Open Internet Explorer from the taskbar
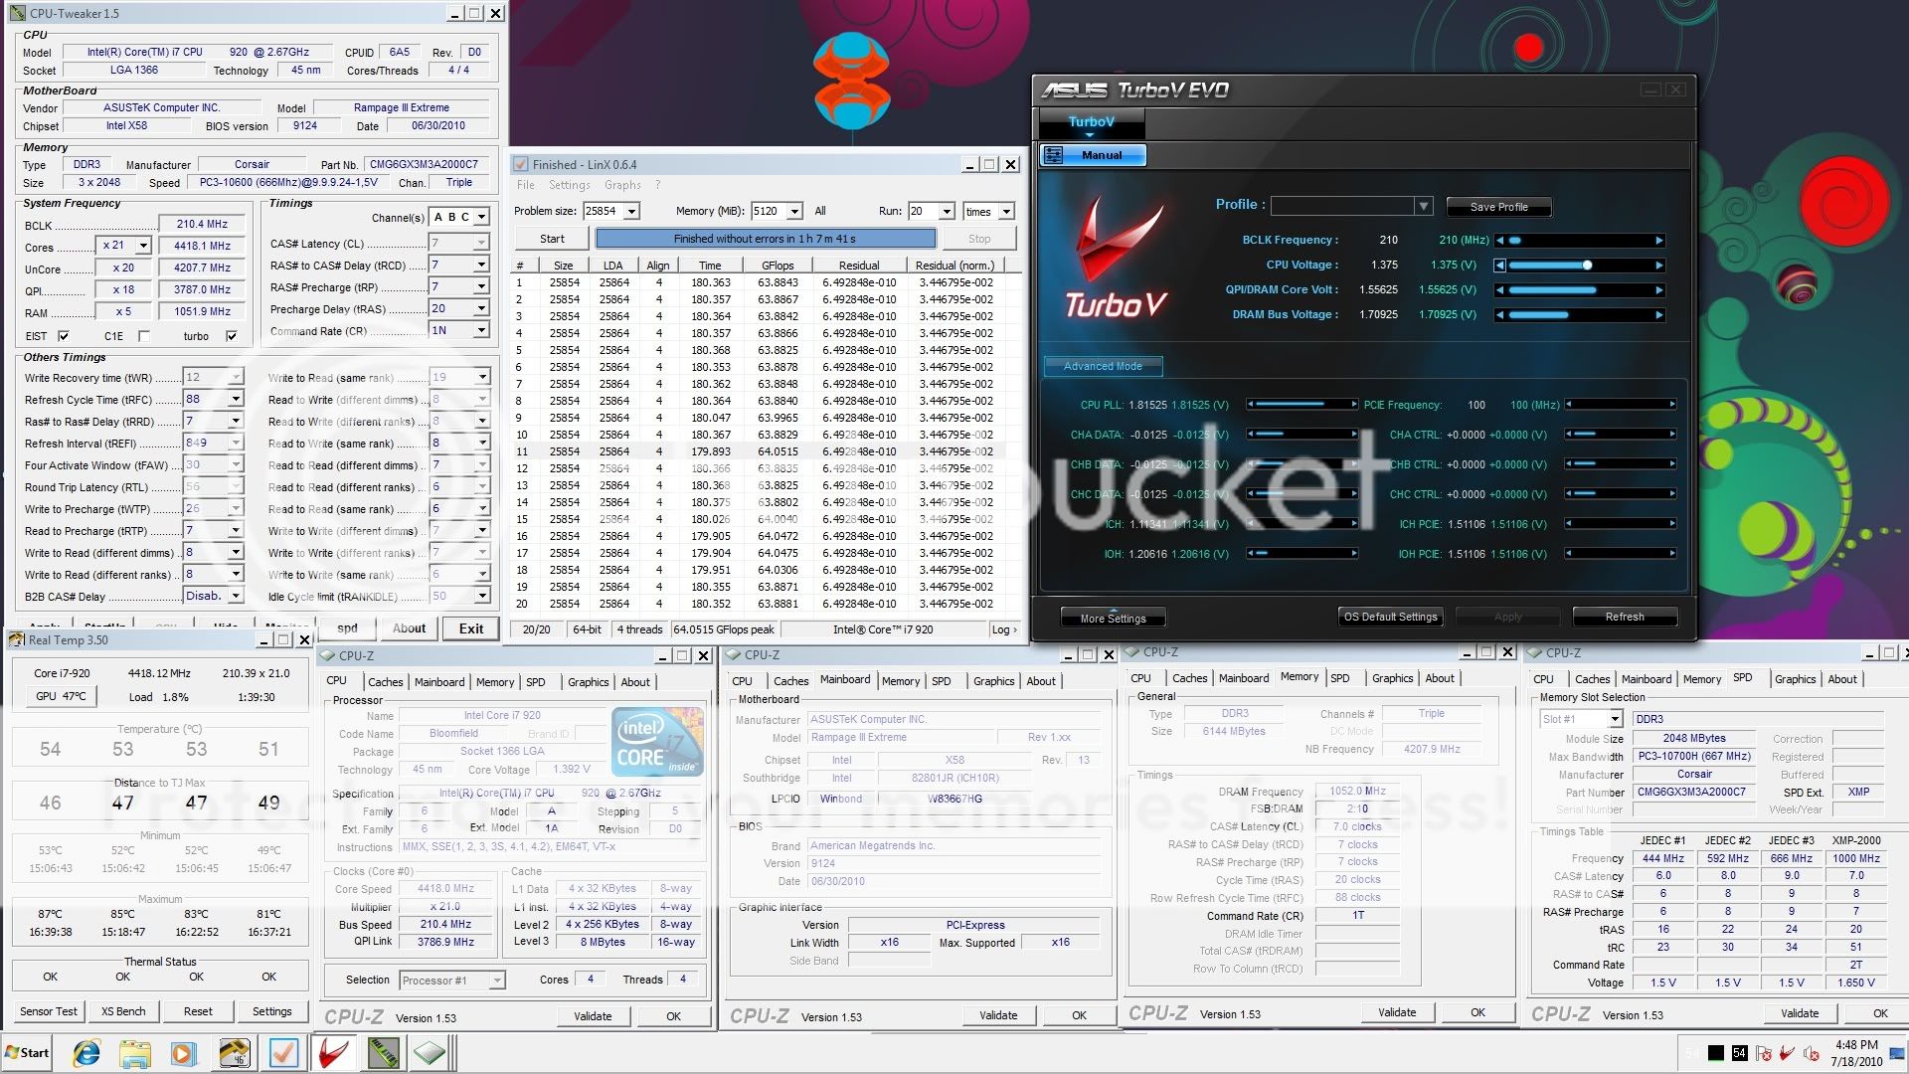Image resolution: width=1909 pixels, height=1074 pixels. coord(87,1053)
